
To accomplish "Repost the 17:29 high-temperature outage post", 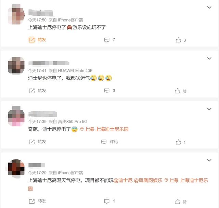I will (x=37, y=201).
